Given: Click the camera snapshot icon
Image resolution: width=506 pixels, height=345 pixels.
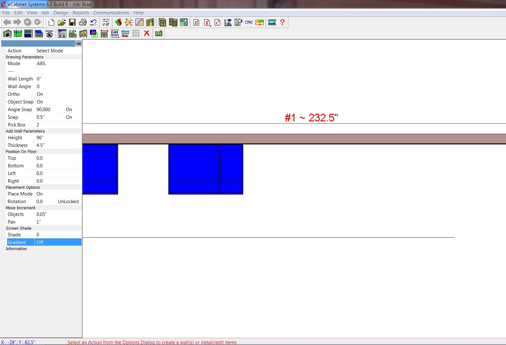Looking at the screenshot, I should click(x=159, y=34).
